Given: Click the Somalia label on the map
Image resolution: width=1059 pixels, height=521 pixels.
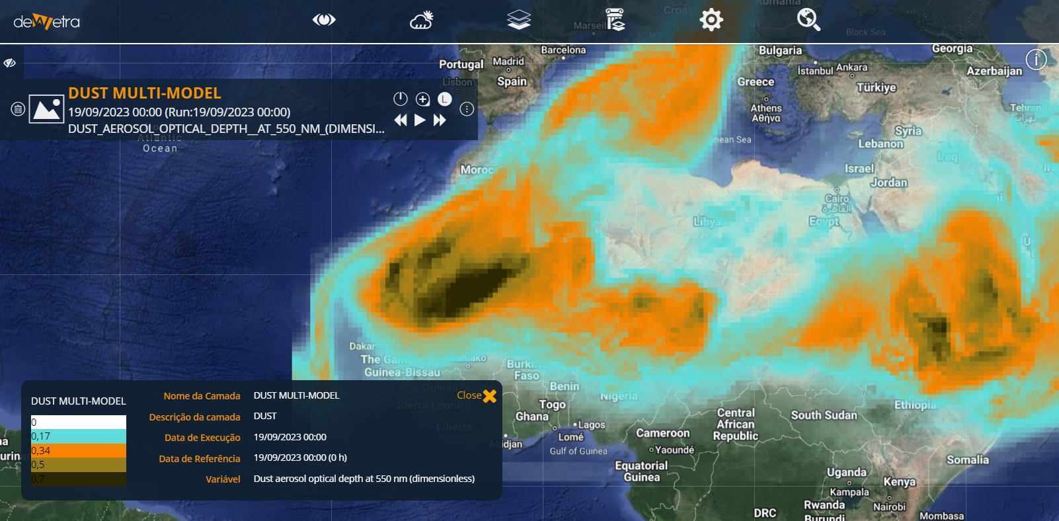Looking at the screenshot, I should tap(968, 460).
